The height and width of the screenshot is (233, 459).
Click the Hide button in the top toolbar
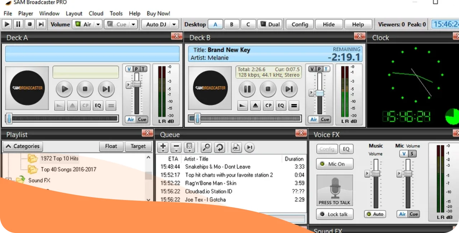[329, 24]
